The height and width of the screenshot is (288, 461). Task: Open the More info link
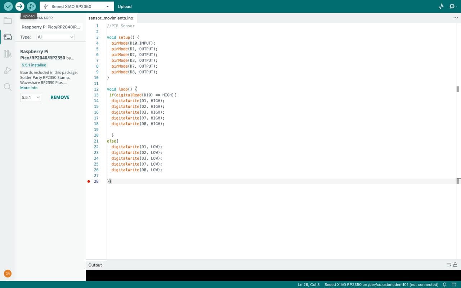[29, 88]
